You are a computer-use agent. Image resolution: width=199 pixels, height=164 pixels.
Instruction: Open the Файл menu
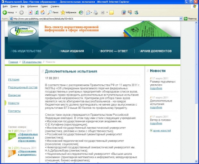point(5,6)
